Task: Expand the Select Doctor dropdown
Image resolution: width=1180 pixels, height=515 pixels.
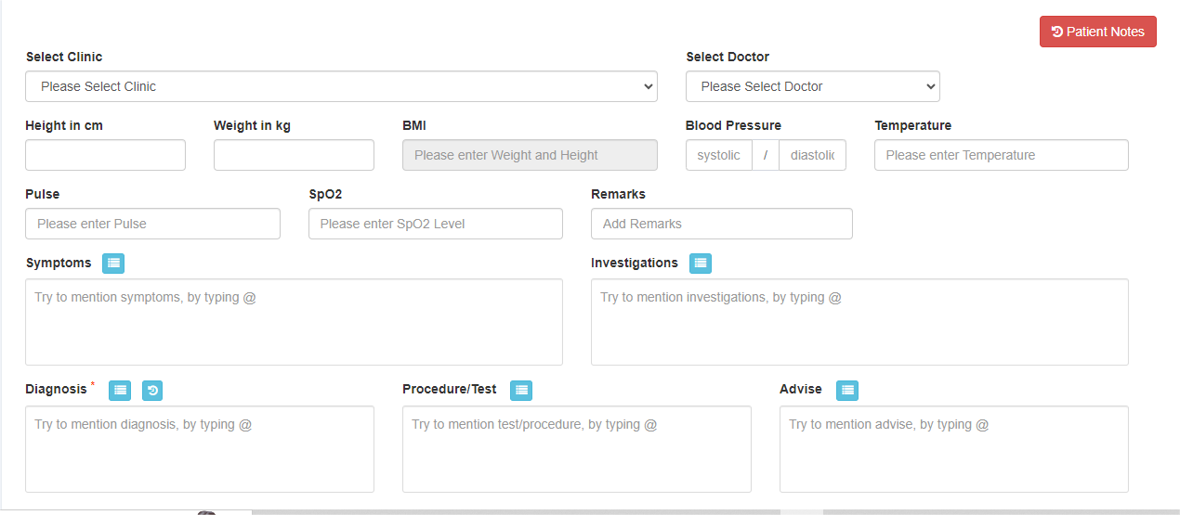Action: coord(812,86)
